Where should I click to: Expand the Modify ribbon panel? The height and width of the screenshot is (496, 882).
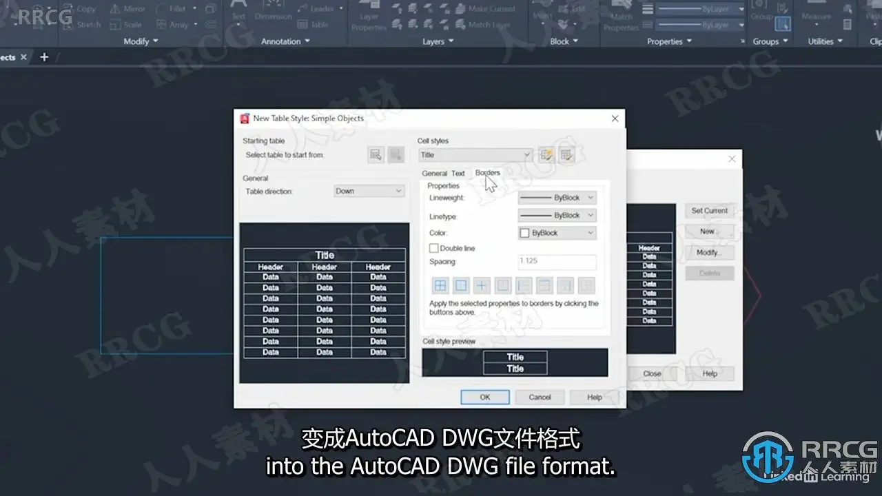point(141,41)
